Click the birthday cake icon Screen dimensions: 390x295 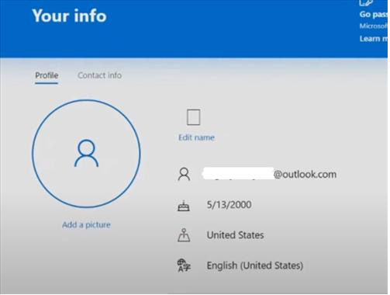click(x=184, y=206)
